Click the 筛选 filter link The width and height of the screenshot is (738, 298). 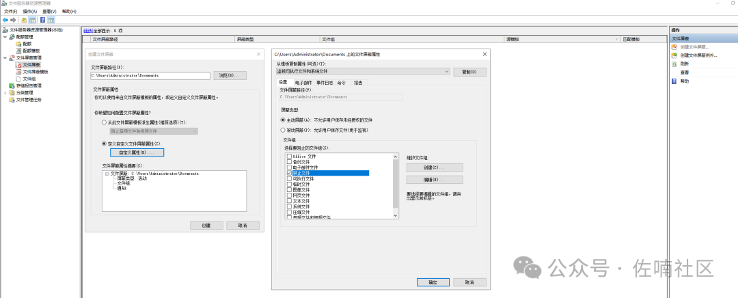point(87,30)
